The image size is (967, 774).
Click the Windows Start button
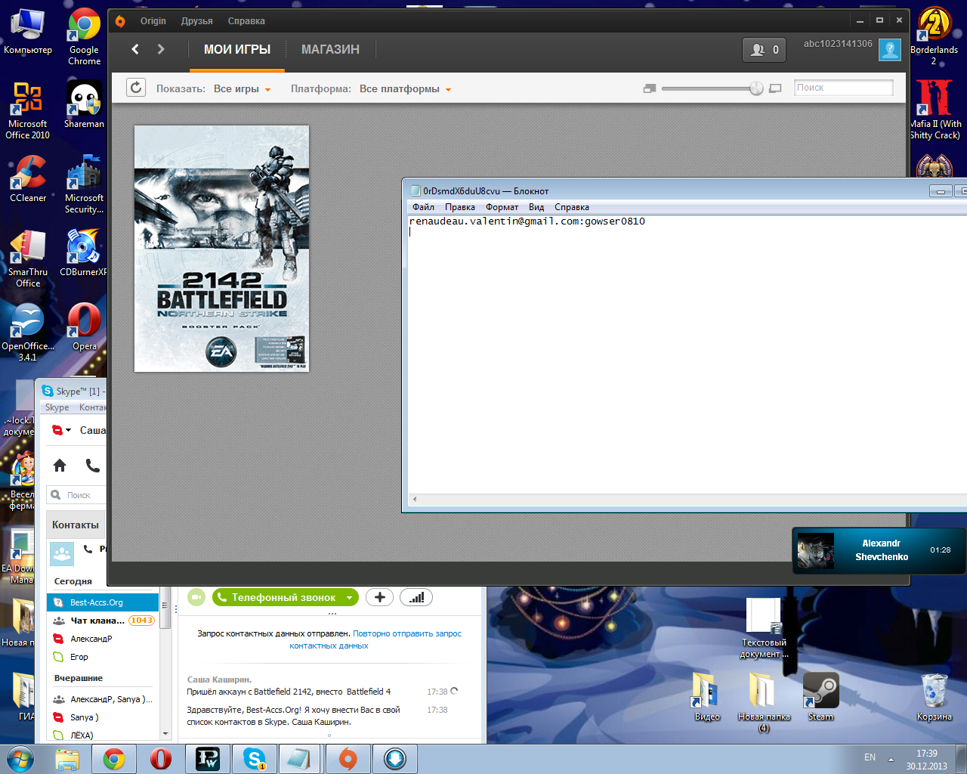coord(21,759)
